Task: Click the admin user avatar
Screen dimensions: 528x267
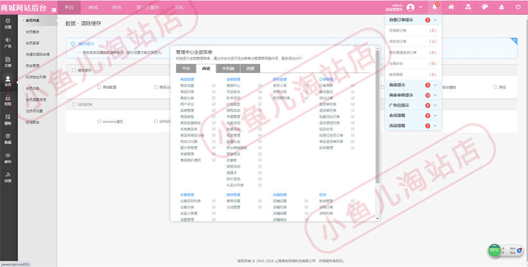Action: point(410,7)
